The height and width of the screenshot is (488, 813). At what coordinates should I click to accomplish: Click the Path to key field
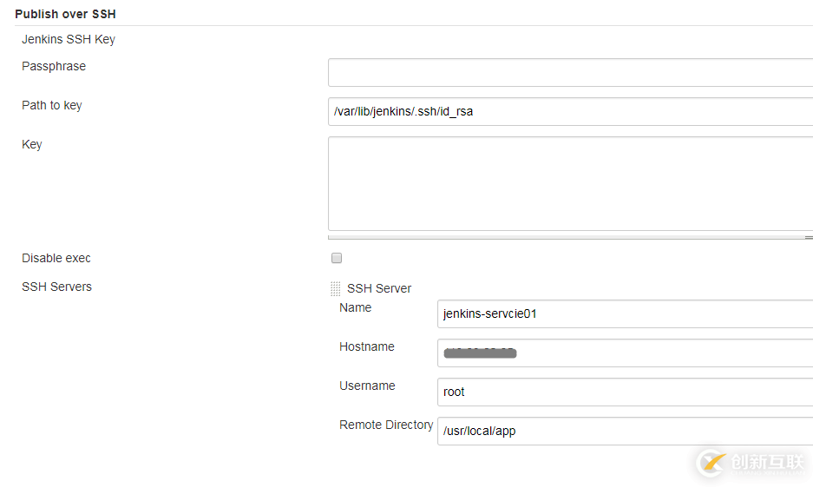570,112
